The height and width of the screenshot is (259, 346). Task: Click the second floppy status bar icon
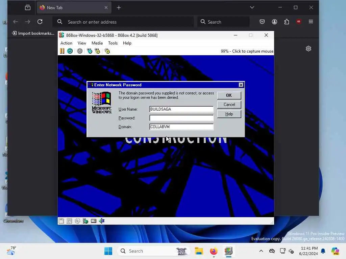[69, 221]
